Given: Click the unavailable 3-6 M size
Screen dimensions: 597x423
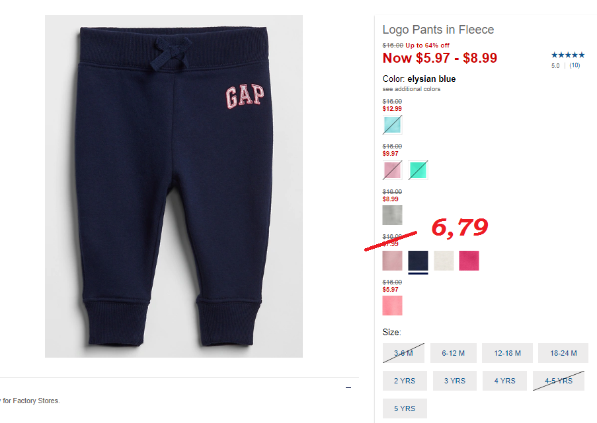Looking at the screenshot, I should [403, 353].
